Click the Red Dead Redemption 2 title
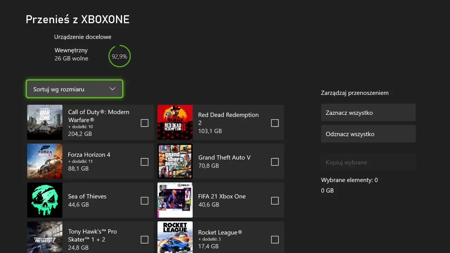 (x=228, y=119)
